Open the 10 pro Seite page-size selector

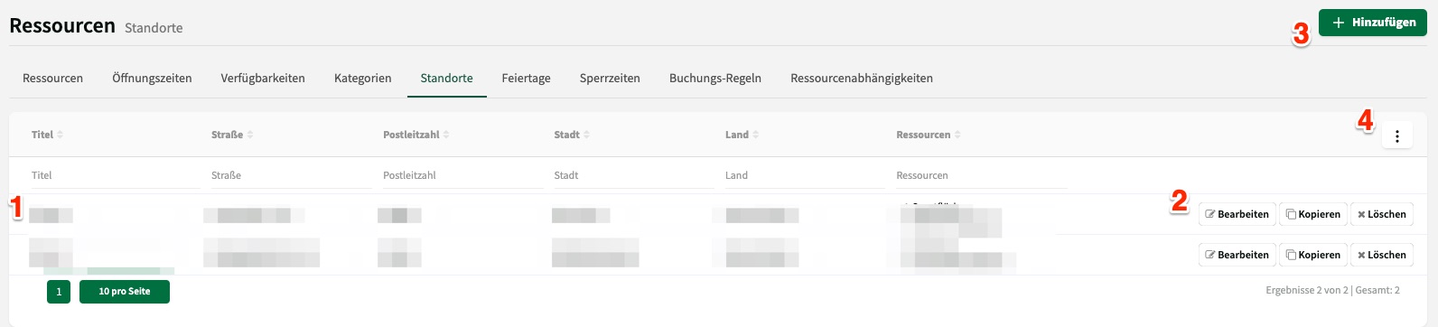tap(125, 292)
